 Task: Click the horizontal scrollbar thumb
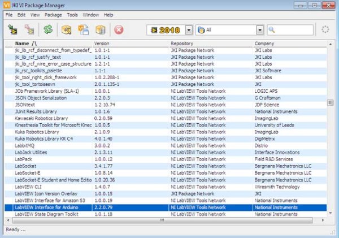point(162,220)
